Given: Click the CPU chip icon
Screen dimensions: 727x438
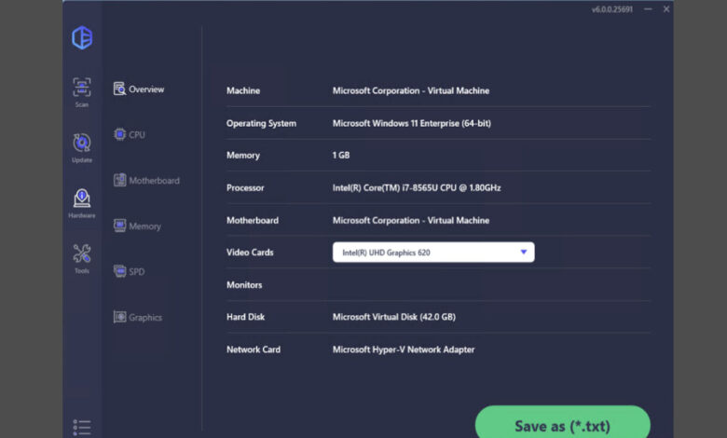Looking at the screenshot, I should pyautogui.click(x=119, y=134).
